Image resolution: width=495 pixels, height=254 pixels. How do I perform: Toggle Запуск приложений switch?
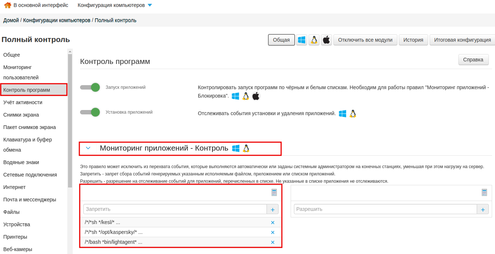tap(90, 87)
